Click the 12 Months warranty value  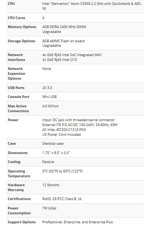[51, 185]
